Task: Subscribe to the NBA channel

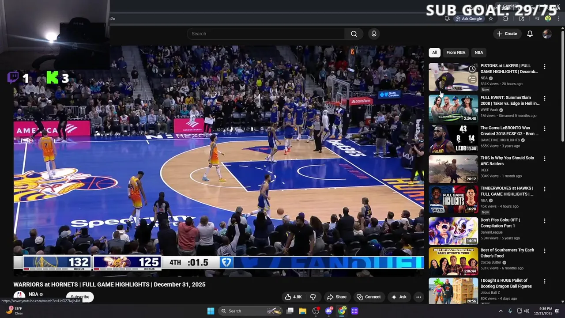Action: pyautogui.click(x=80, y=297)
